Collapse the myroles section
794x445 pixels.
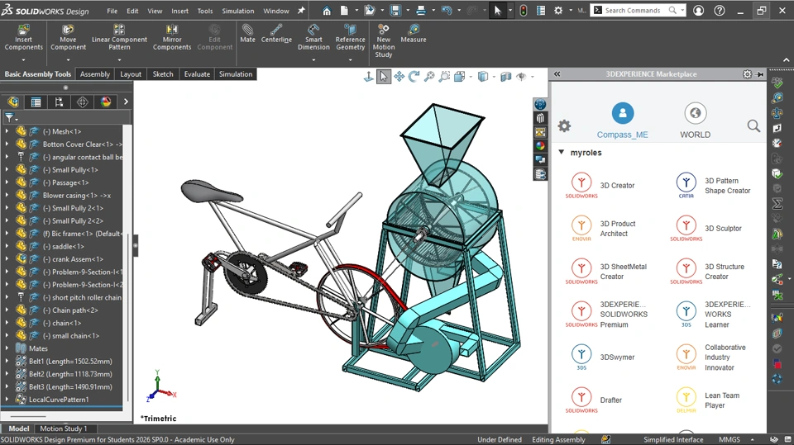coord(561,152)
